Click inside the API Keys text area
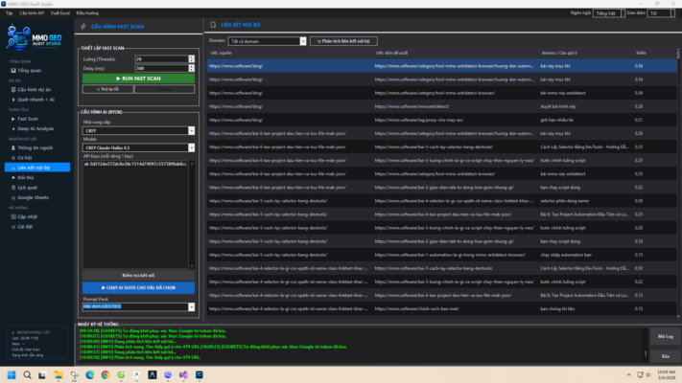The height and width of the screenshot is (383, 682). (135, 214)
